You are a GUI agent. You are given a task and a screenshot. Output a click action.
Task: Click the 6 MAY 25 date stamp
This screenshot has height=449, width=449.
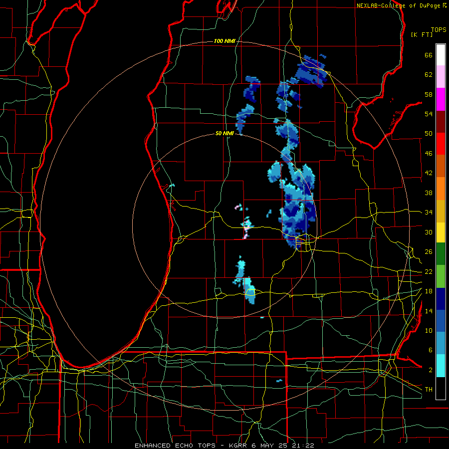[x=269, y=446]
